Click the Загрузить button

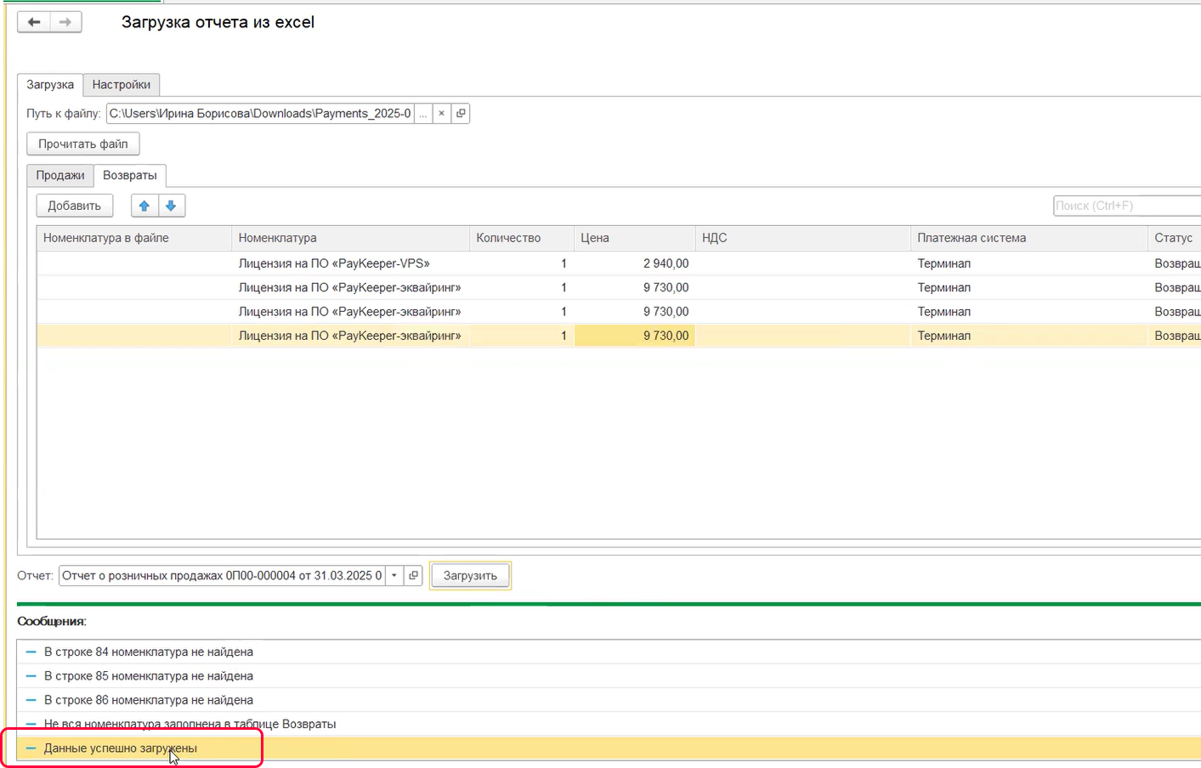[x=470, y=576]
